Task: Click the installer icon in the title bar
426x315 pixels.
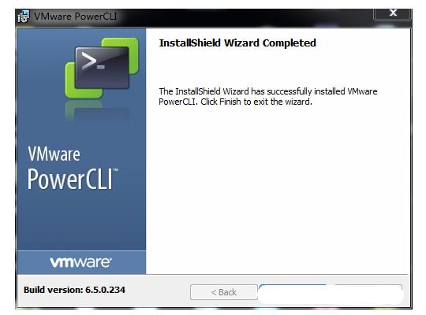Action: pos(24,17)
